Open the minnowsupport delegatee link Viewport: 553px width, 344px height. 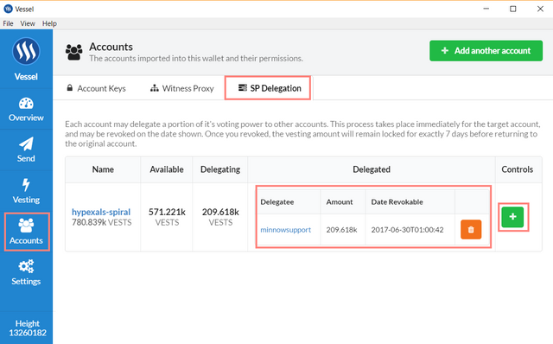[x=286, y=230]
